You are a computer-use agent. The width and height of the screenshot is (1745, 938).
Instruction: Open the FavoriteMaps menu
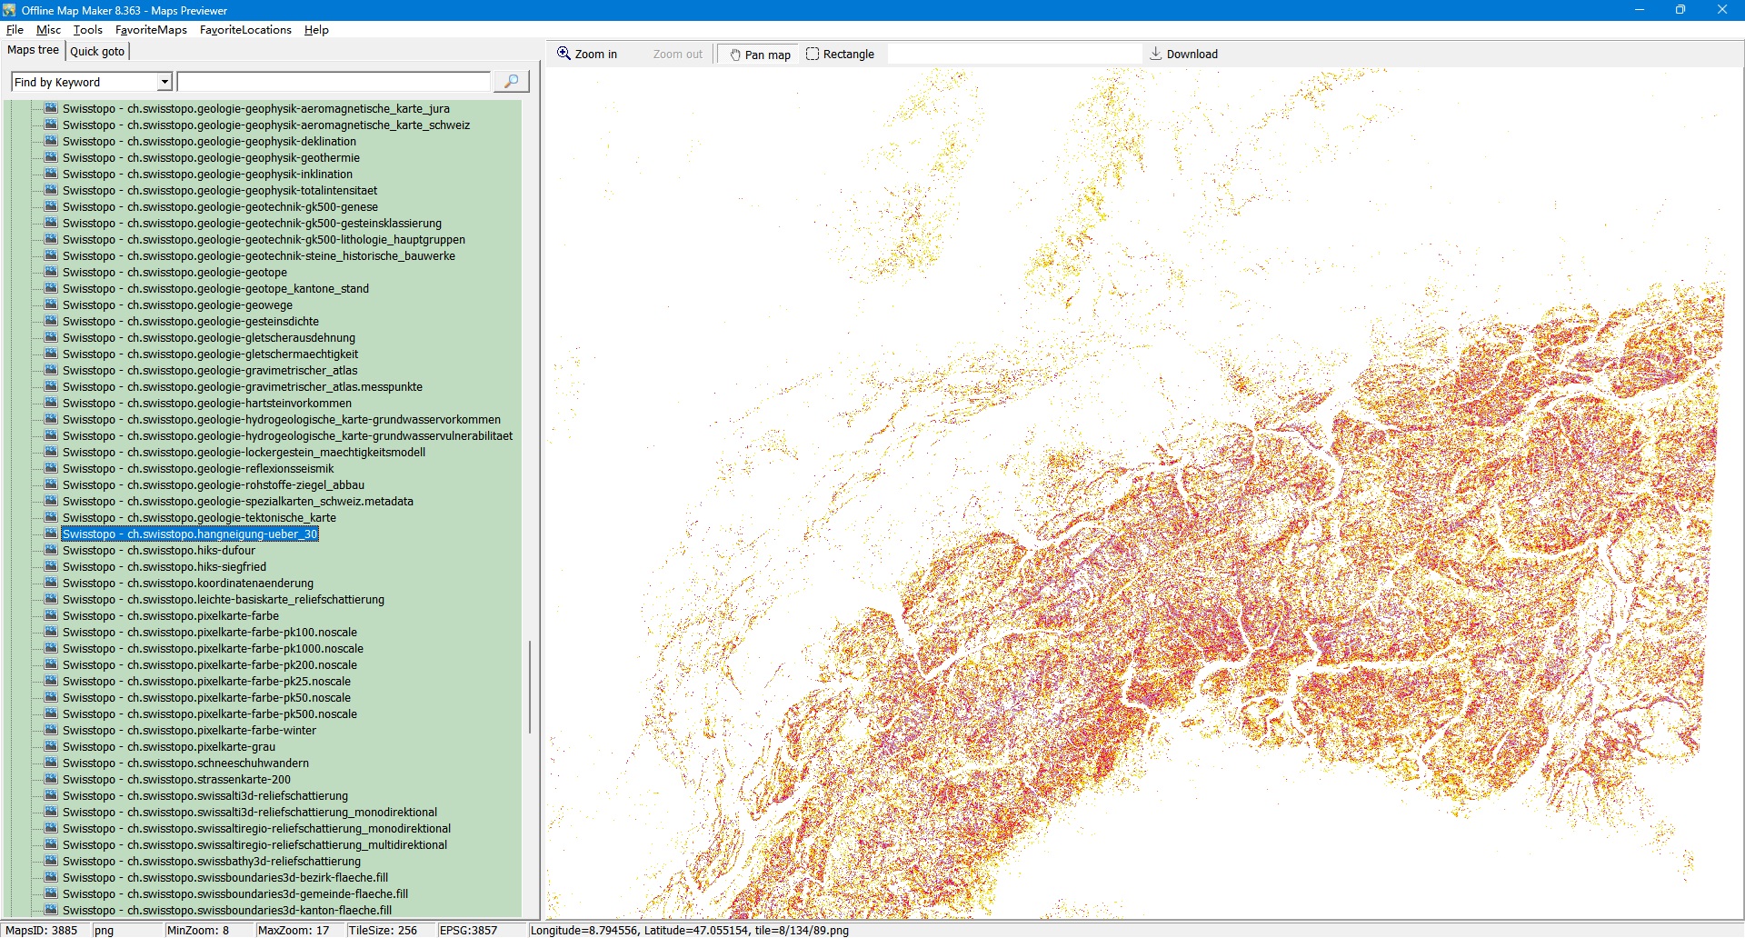point(151,30)
